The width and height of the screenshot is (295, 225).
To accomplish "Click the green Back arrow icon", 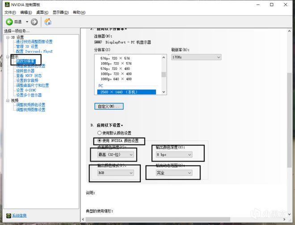I will [x=9, y=21].
